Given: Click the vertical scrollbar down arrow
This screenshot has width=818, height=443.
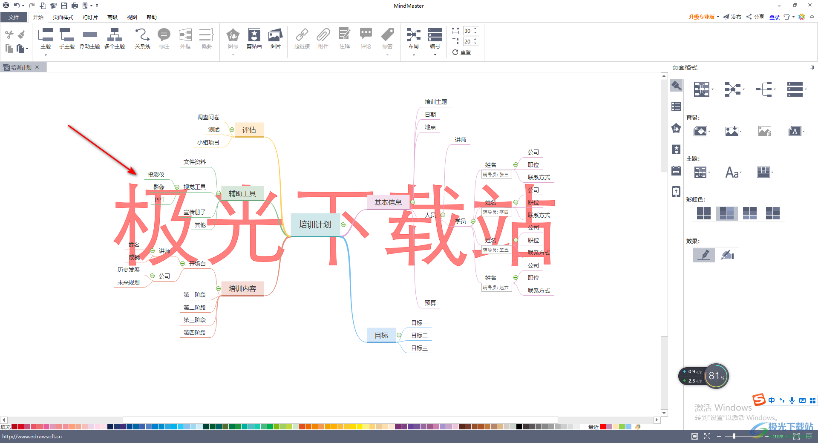Looking at the screenshot, I should (x=664, y=413).
